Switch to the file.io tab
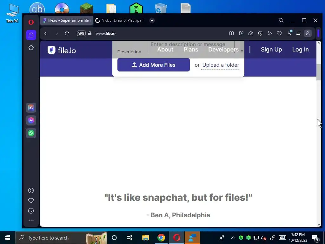Screen dimensions: 325x244 click(67, 20)
